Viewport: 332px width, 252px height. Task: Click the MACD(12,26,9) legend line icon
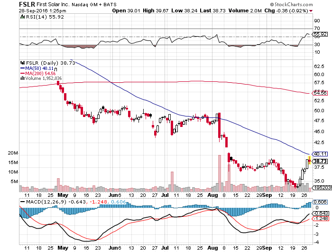[22, 202]
